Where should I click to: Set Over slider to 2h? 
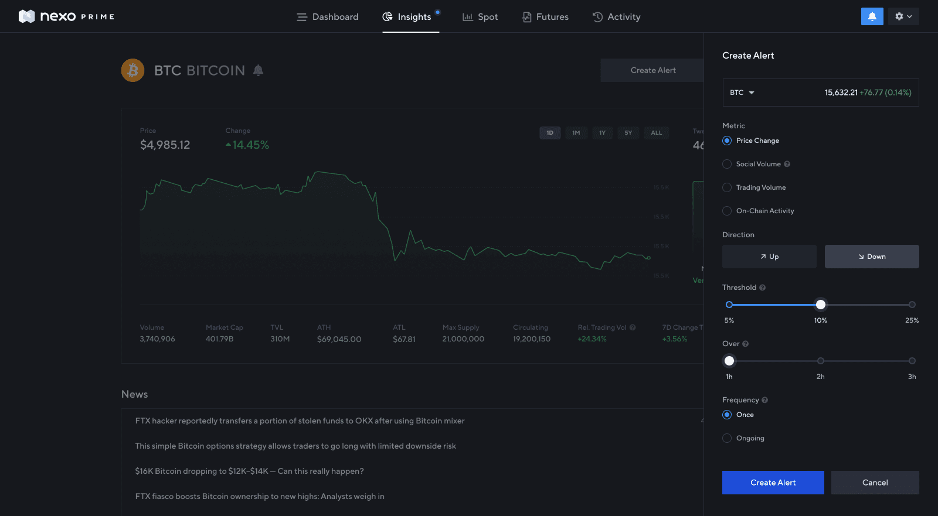click(821, 361)
